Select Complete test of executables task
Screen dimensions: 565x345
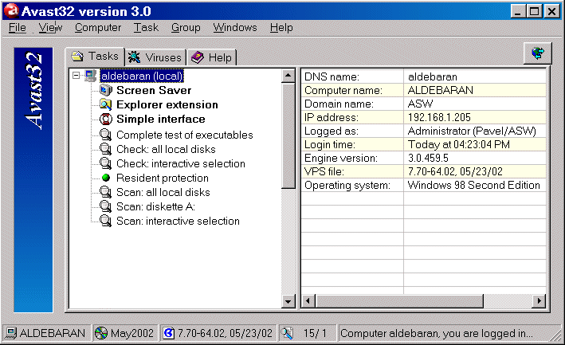tap(184, 135)
